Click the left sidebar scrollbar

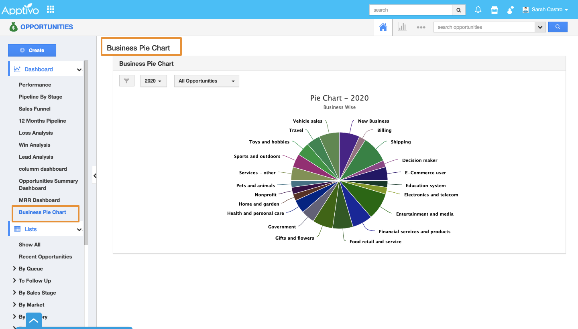coord(86,153)
